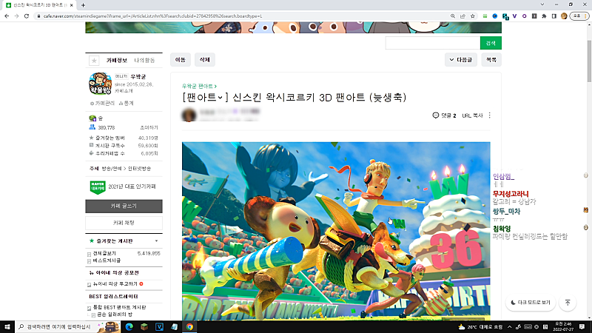Expand the 즐겨찾는 게시판 section arrow
Viewport: 592px width, 333px height.
[156, 241]
